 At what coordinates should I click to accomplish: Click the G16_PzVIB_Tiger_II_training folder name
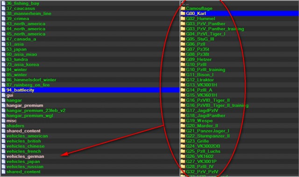(217, 106)
